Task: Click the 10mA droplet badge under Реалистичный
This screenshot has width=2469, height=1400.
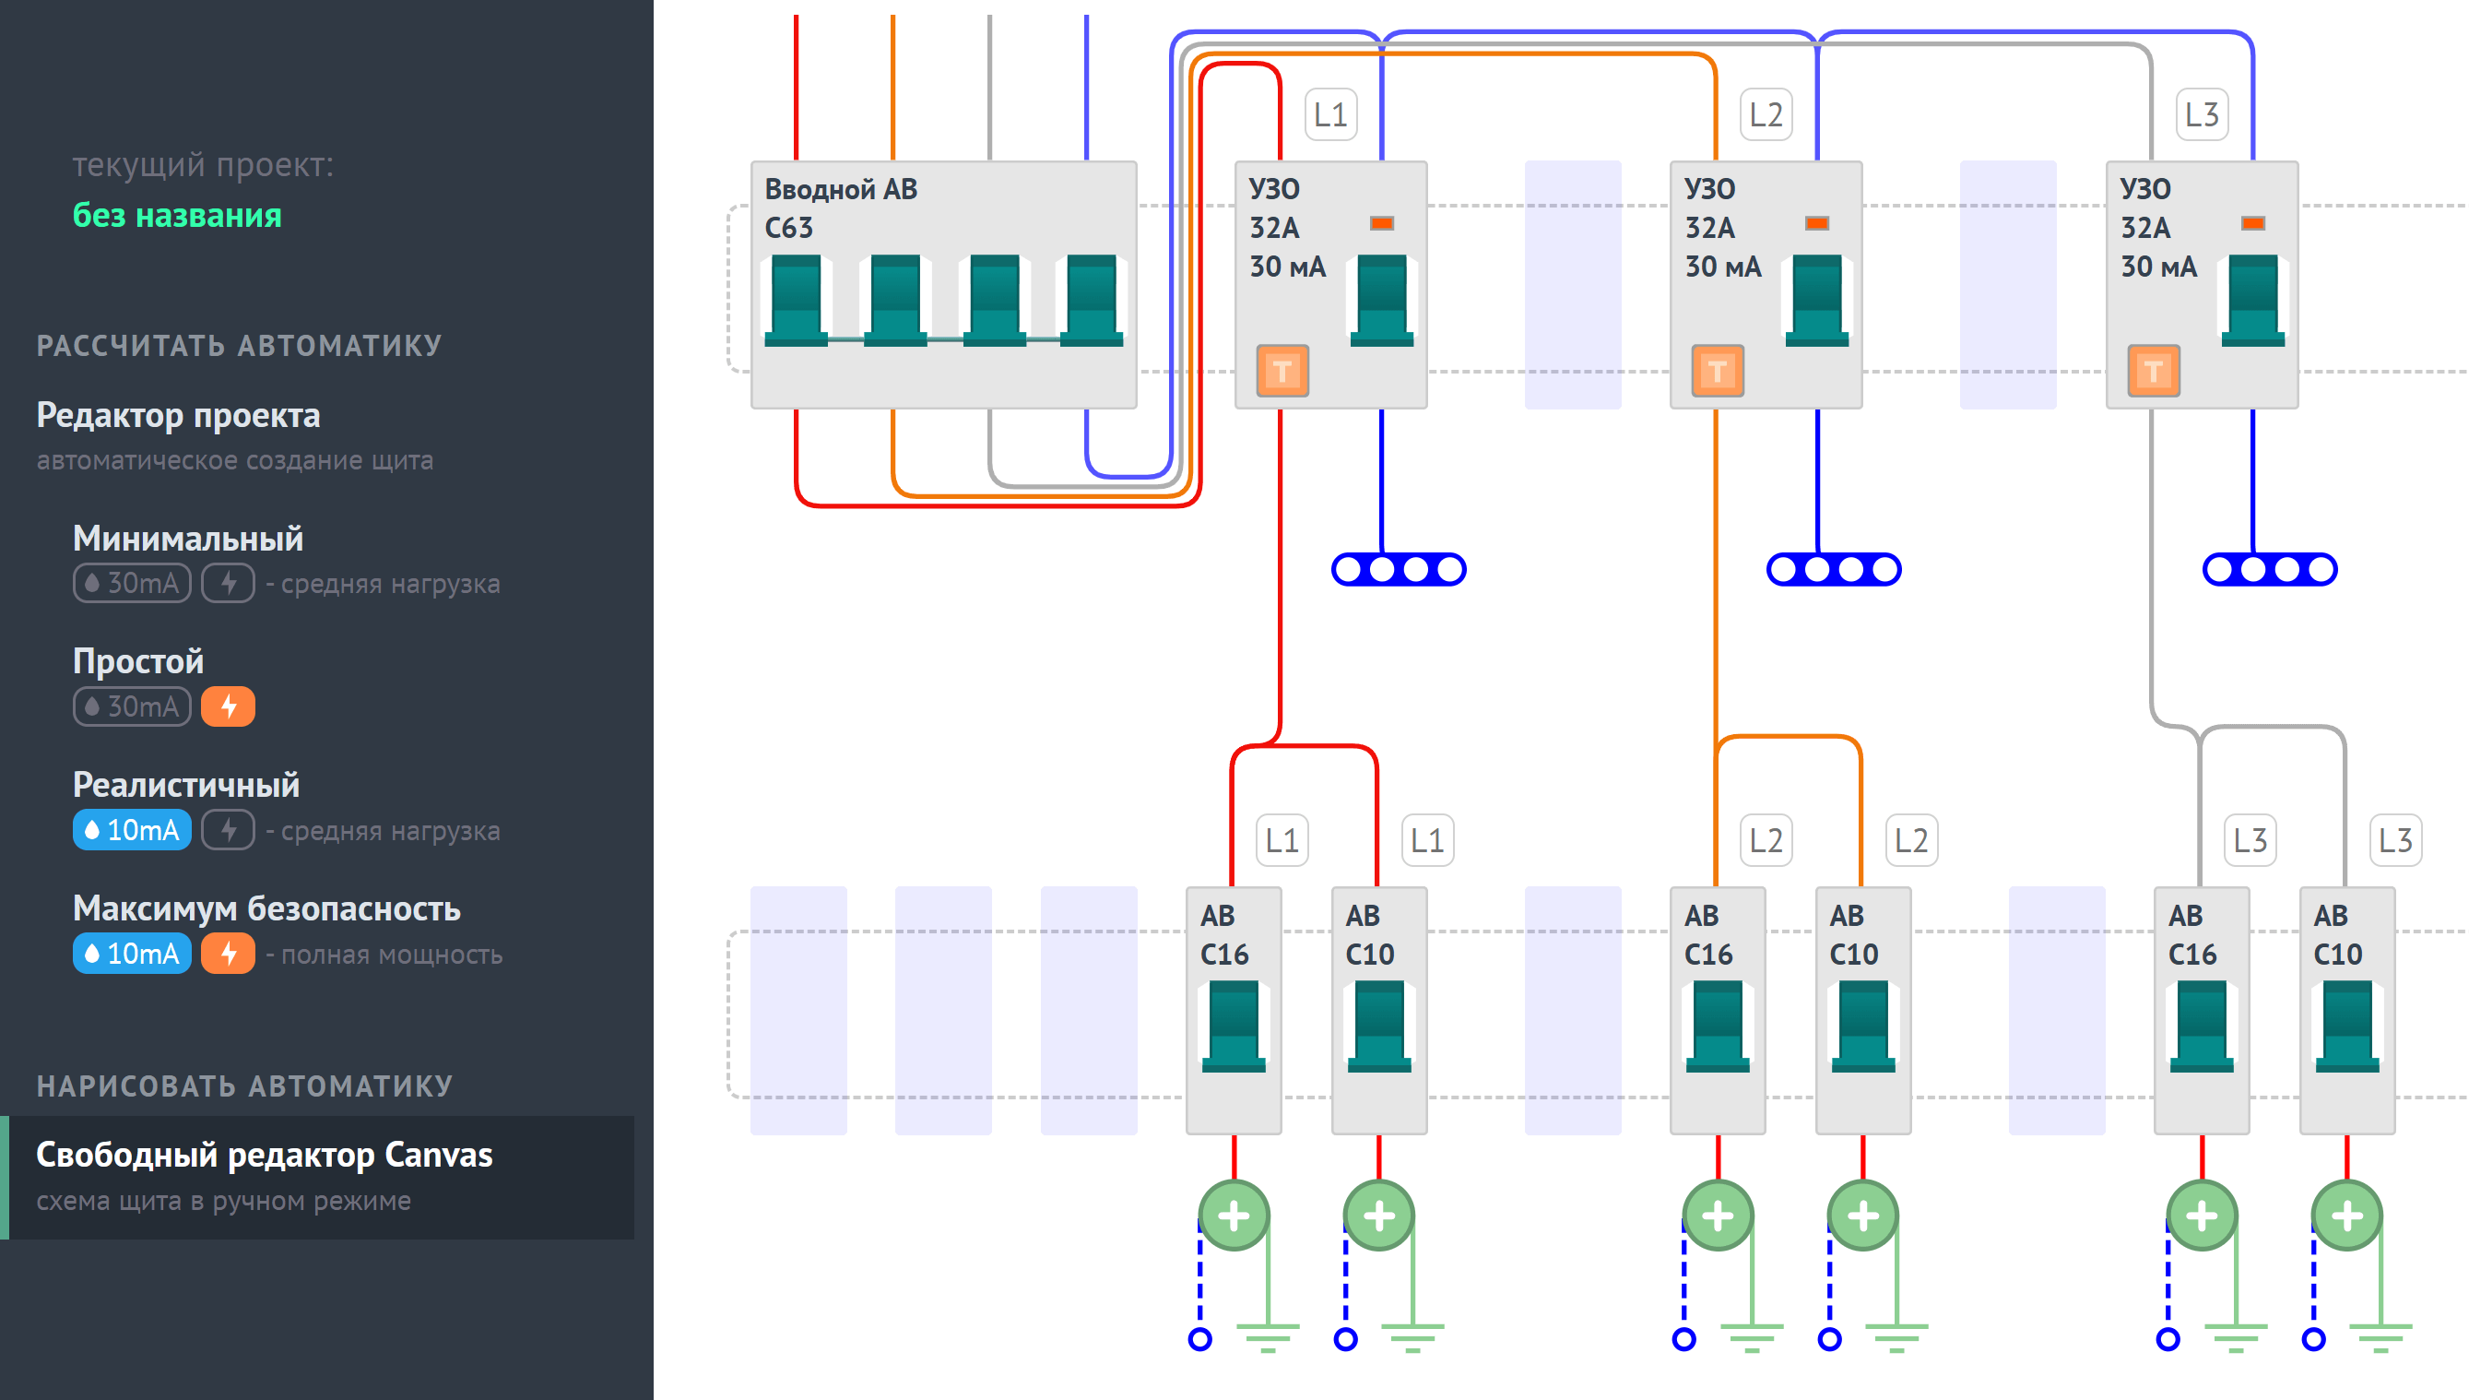Action: (132, 830)
